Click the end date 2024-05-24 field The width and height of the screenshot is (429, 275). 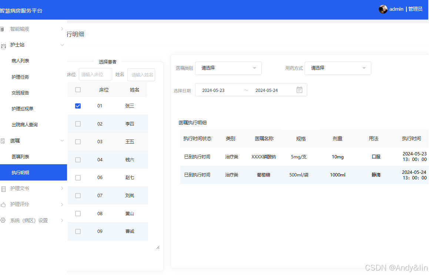tap(267, 90)
